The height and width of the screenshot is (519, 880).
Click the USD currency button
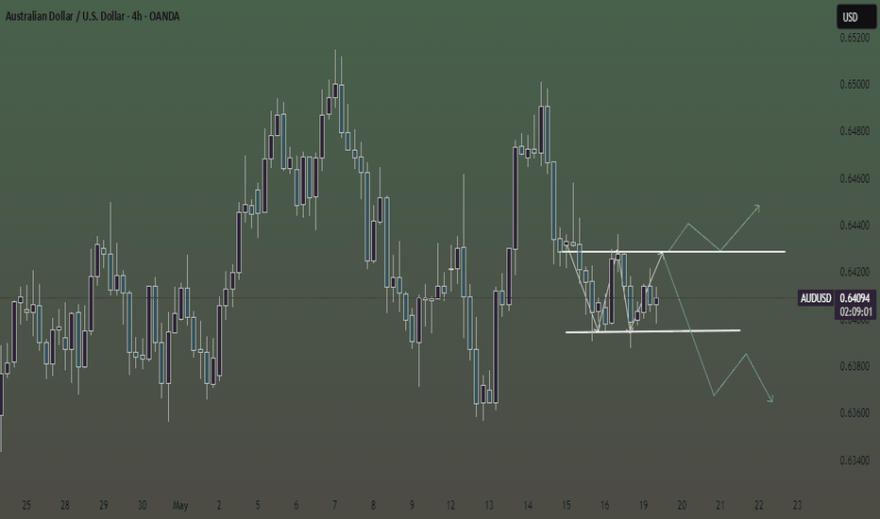click(855, 17)
